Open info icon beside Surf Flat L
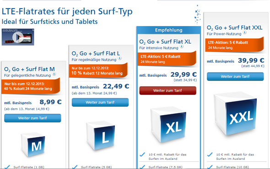The width and height of the screenshot is (270, 169). click(120, 58)
